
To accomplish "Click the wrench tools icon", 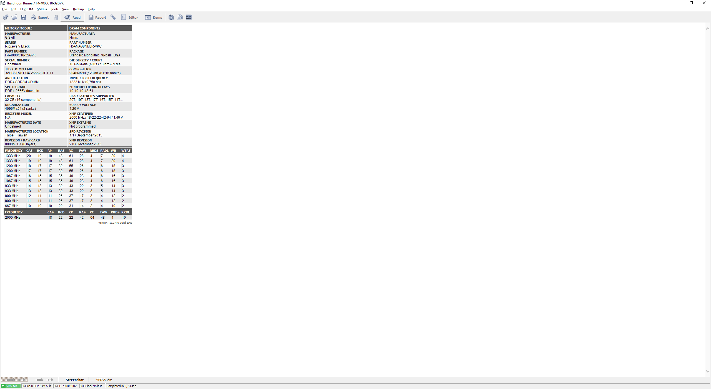I will 113,18.
